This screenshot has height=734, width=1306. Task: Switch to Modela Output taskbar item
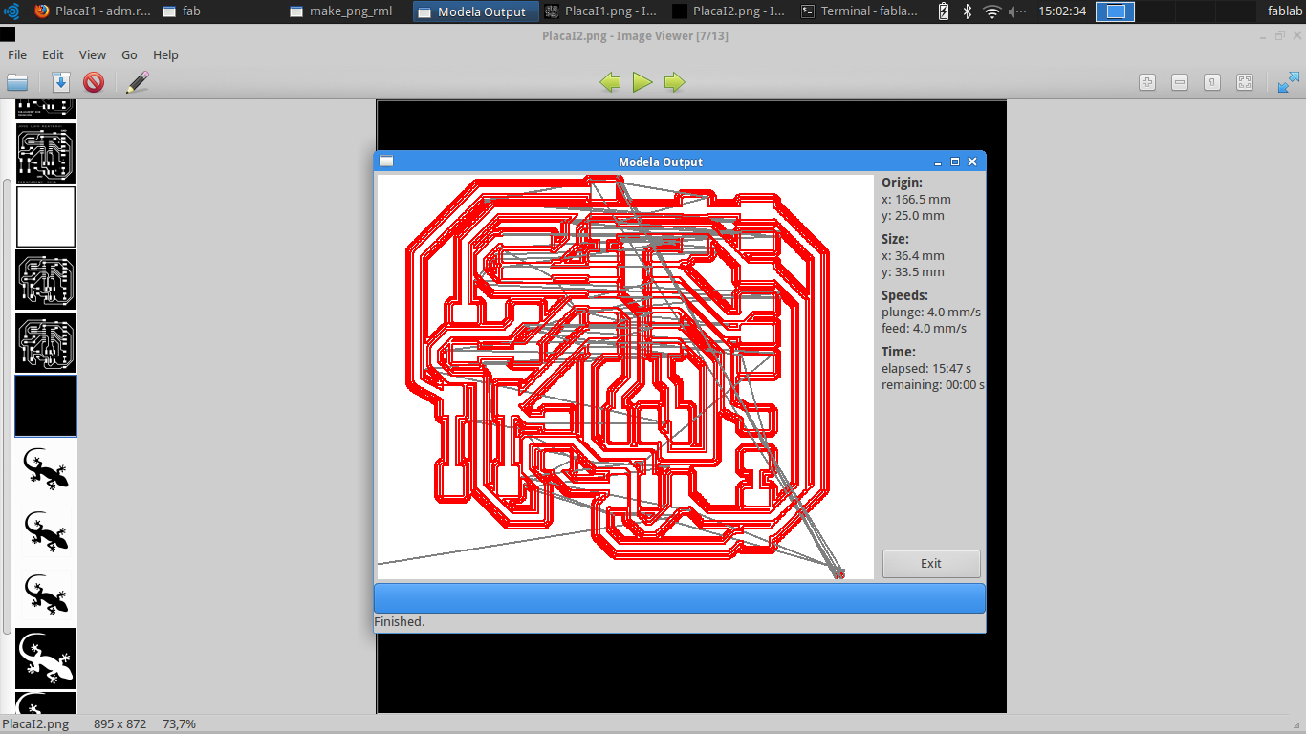point(475,11)
